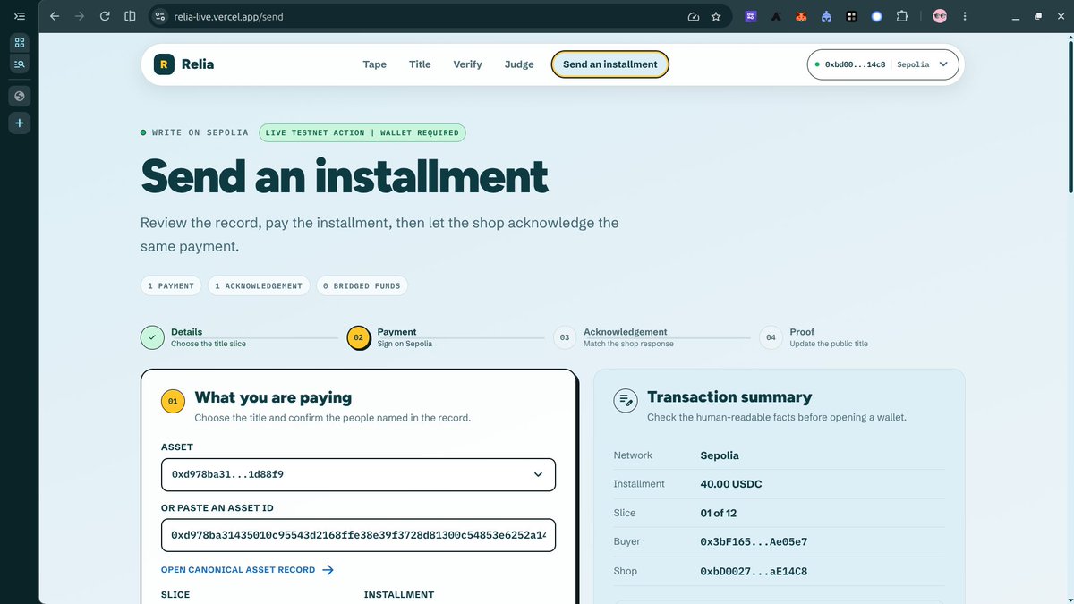
Task: Open the blue helmet extension icon
Action: pyautogui.click(x=827, y=16)
